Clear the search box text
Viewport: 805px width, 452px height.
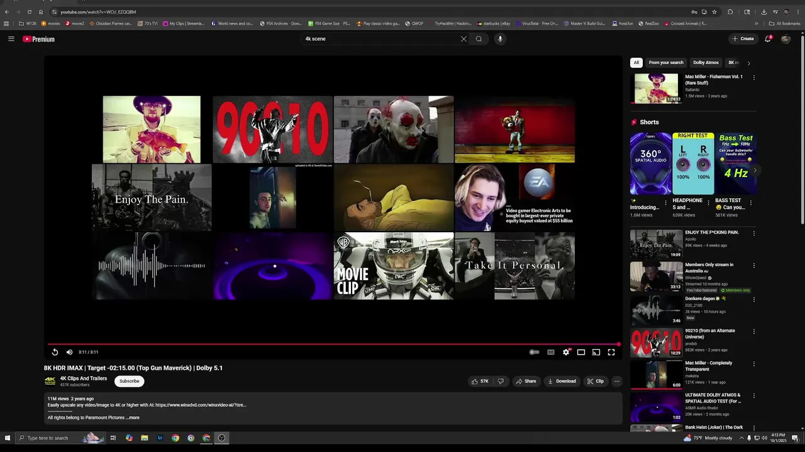tap(464, 39)
